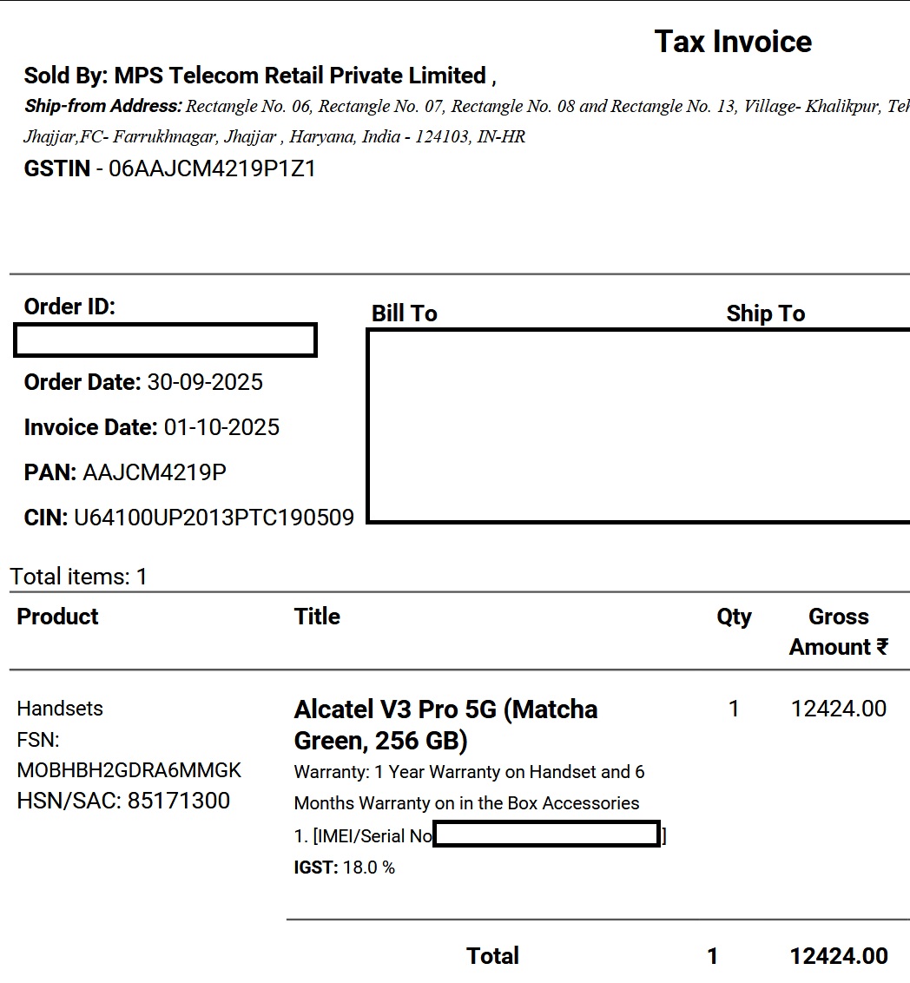910x983 pixels.
Task: Click the IGST 18.0 % line
Action: (x=345, y=868)
